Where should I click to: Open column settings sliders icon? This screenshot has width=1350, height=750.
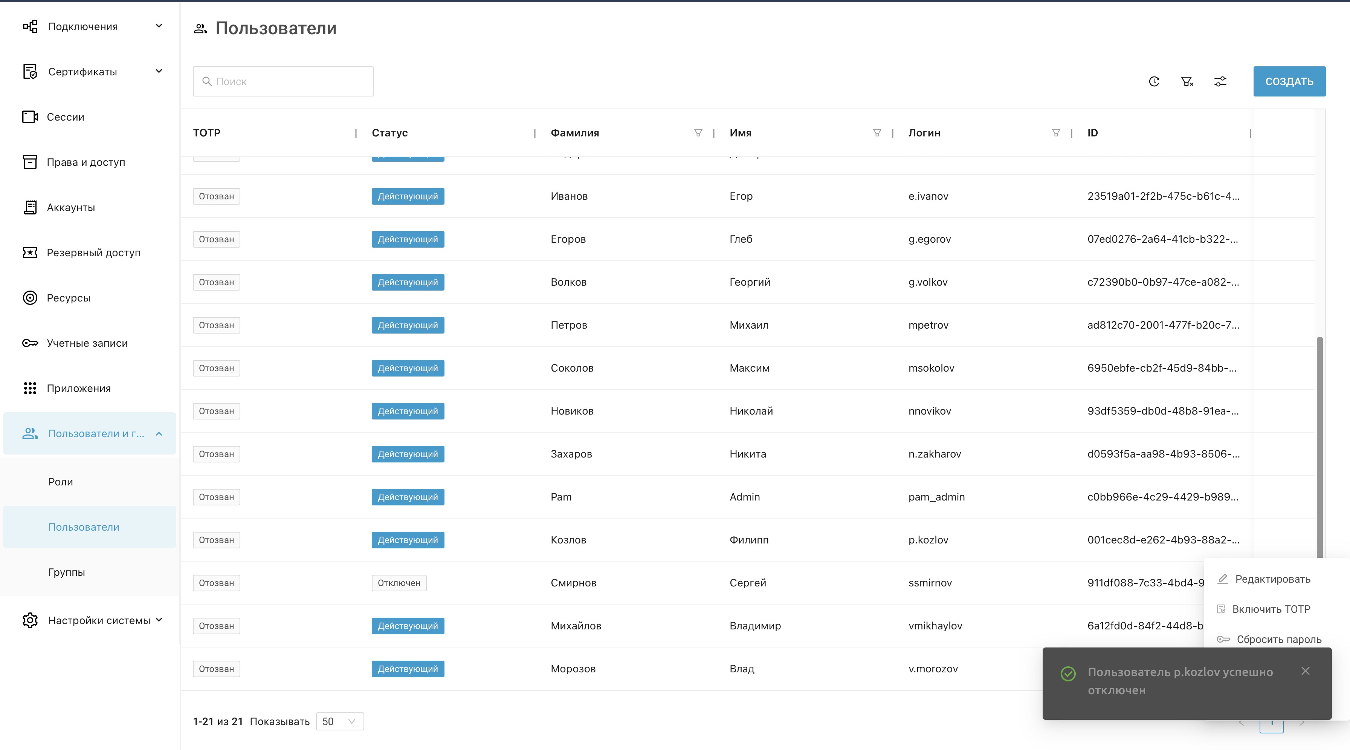coord(1220,81)
